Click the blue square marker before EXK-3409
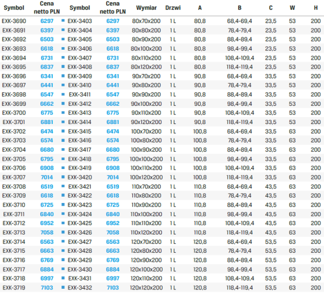Screen dimensions: 324x293 (x=63, y=76)
